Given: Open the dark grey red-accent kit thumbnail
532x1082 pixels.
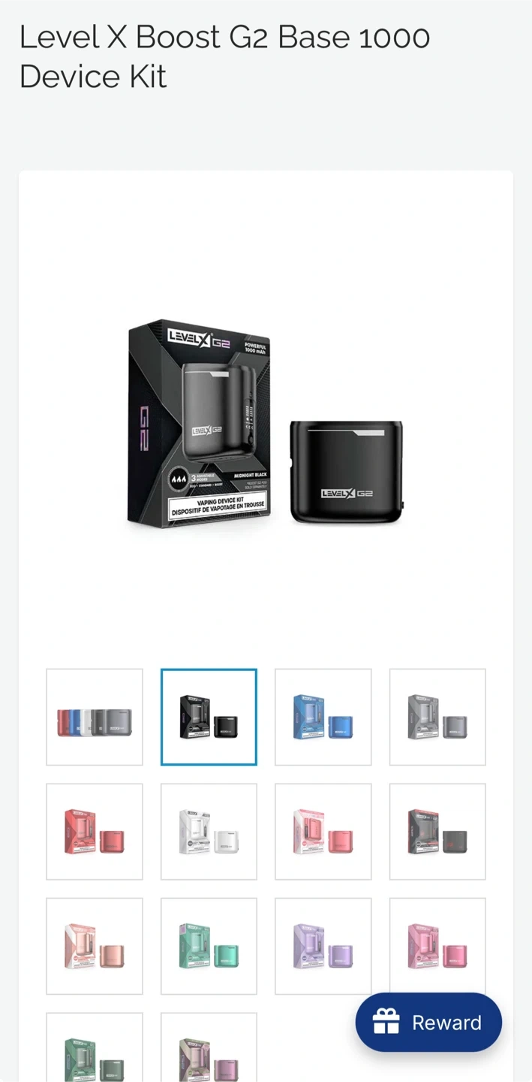Looking at the screenshot, I should pyautogui.click(x=437, y=832).
